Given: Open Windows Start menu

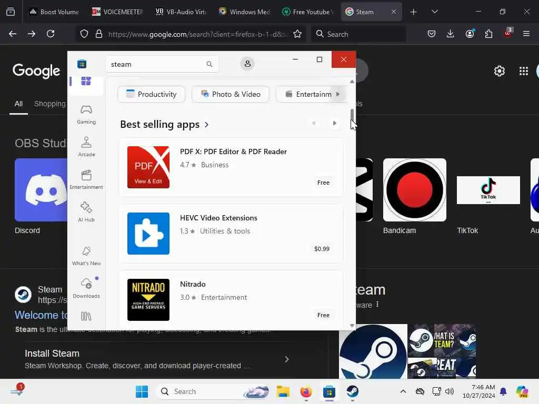Looking at the screenshot, I should click(x=142, y=391).
